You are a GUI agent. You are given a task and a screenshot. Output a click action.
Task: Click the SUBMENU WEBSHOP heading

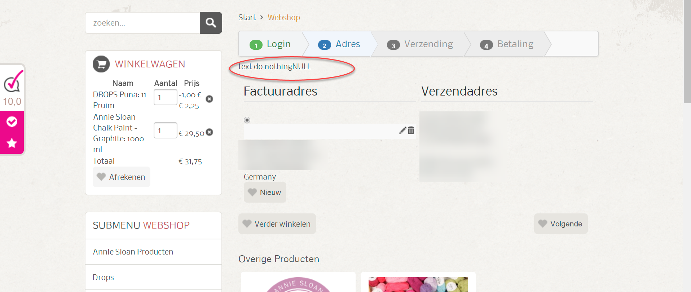(141, 225)
